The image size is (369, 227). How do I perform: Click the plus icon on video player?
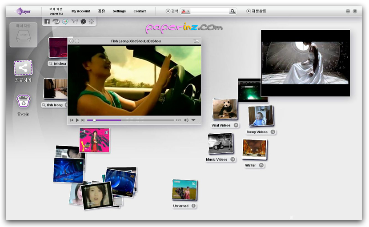77,41
